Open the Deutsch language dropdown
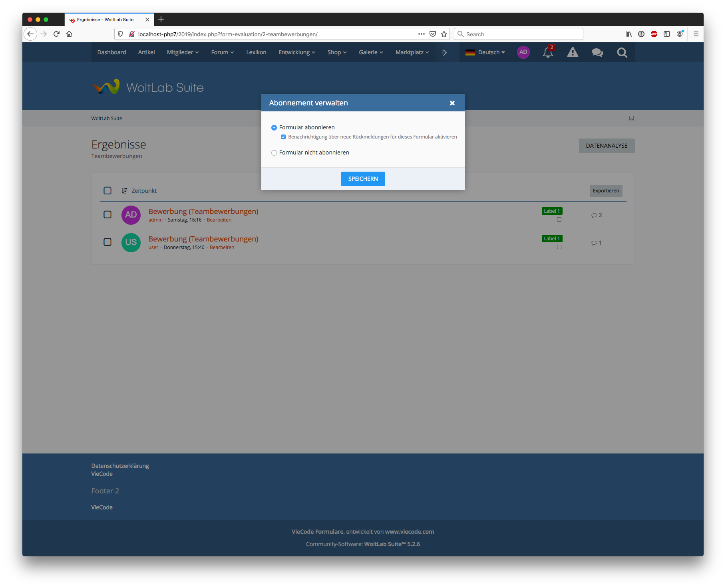The image size is (726, 588). point(485,52)
